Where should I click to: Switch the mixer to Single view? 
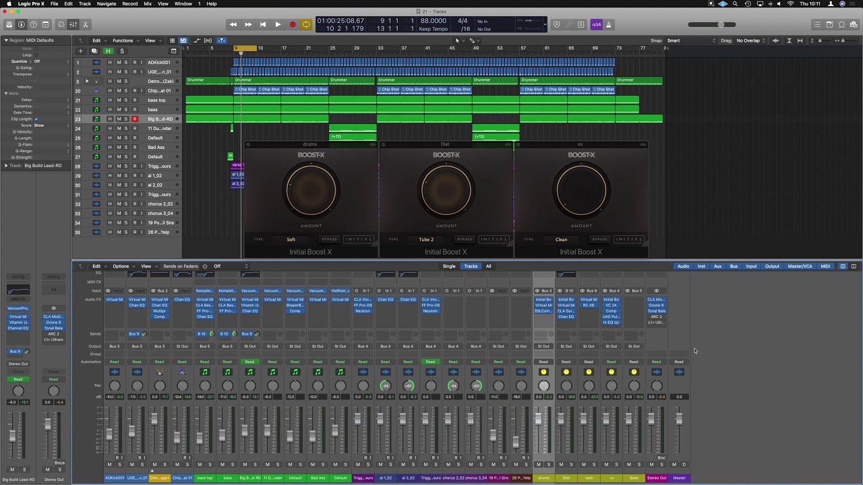point(449,266)
